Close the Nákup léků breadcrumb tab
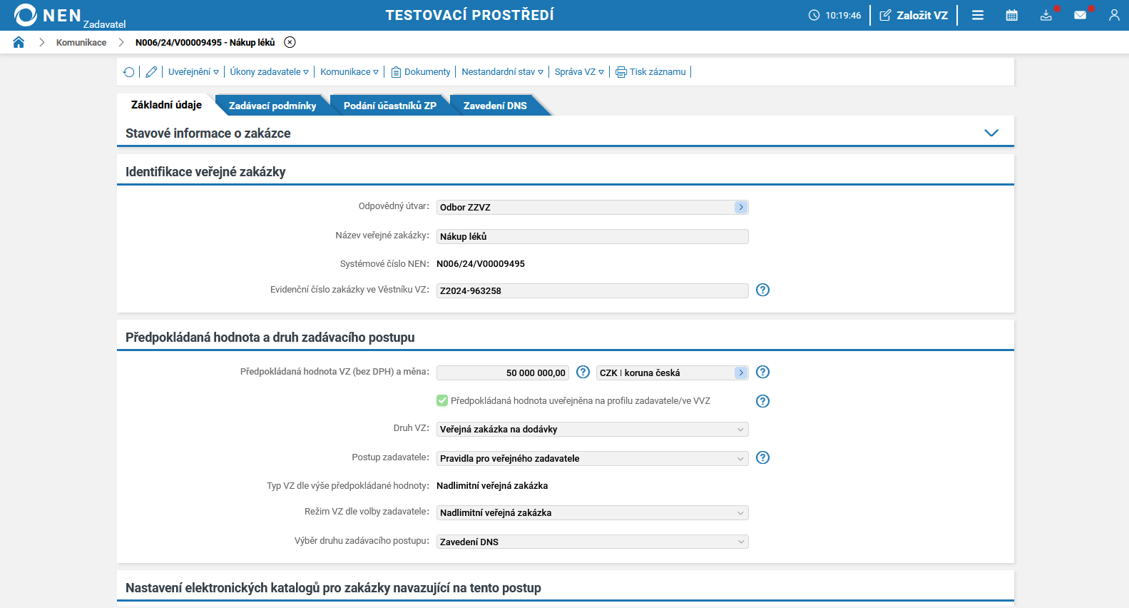Screen dimensions: 1129x608 pos(290,42)
